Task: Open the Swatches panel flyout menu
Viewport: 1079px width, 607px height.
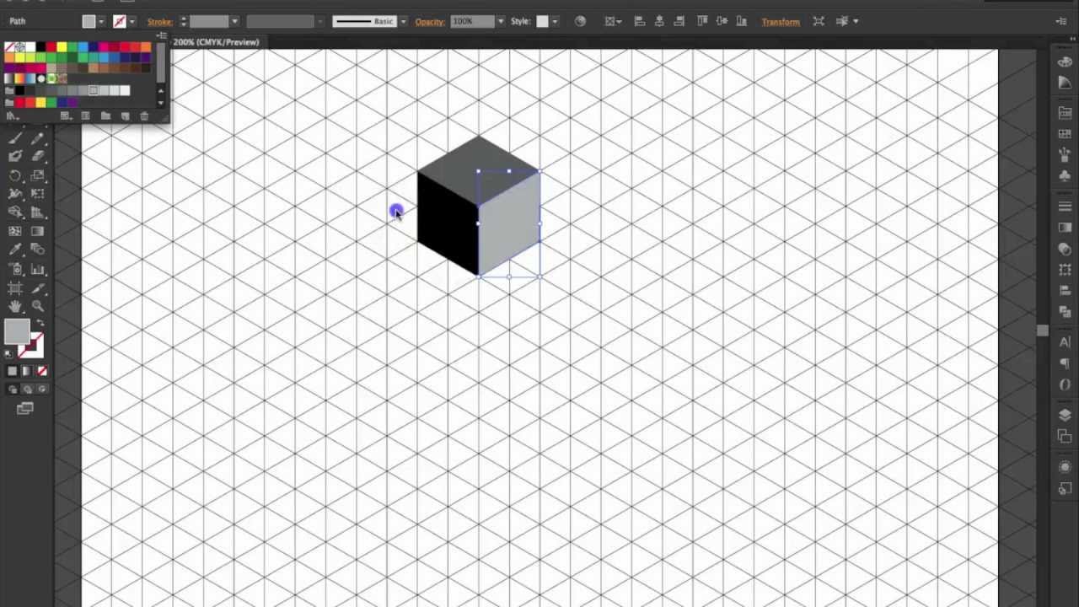Action: tap(161, 35)
